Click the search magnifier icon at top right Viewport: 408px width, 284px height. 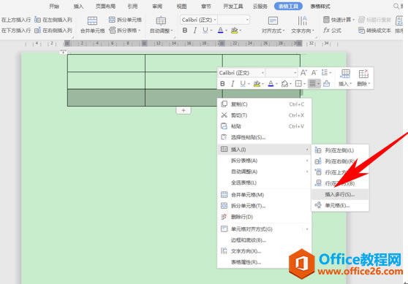click(396, 6)
